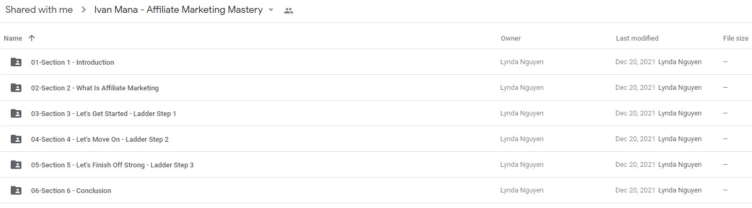Viewport: 752px width, 208px height.
Task: Go back to Shared with me
Action: (39, 10)
